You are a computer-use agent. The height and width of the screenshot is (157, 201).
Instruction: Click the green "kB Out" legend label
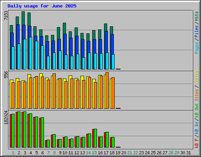pyautogui.click(x=197, y=111)
